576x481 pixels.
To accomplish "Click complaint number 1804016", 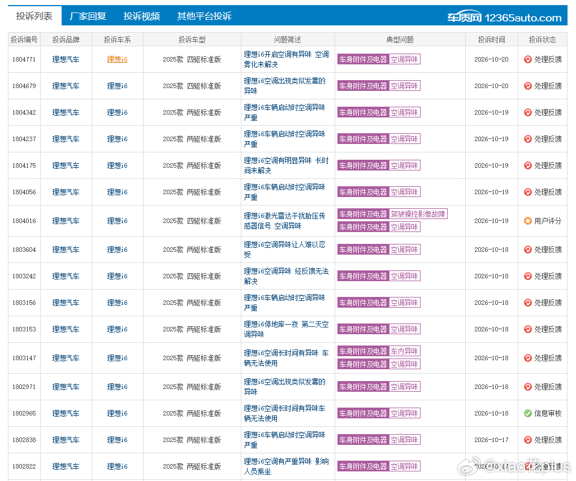I will [x=24, y=221].
